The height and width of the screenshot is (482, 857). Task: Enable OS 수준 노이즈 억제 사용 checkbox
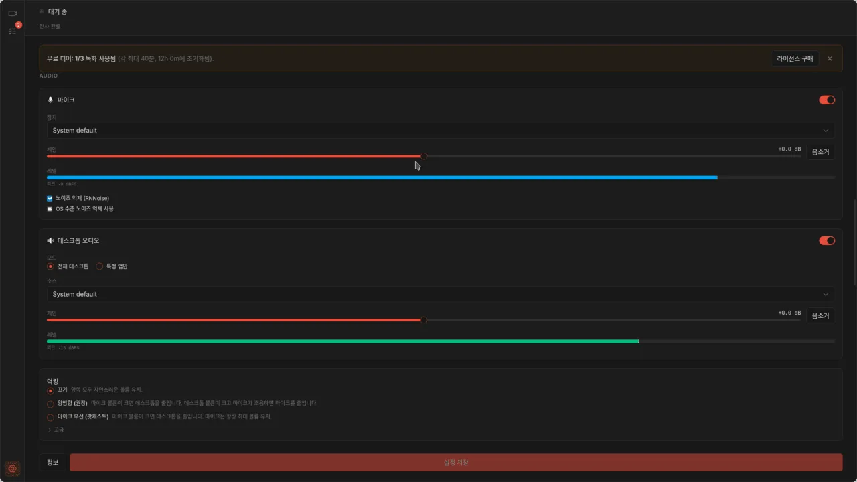point(50,208)
